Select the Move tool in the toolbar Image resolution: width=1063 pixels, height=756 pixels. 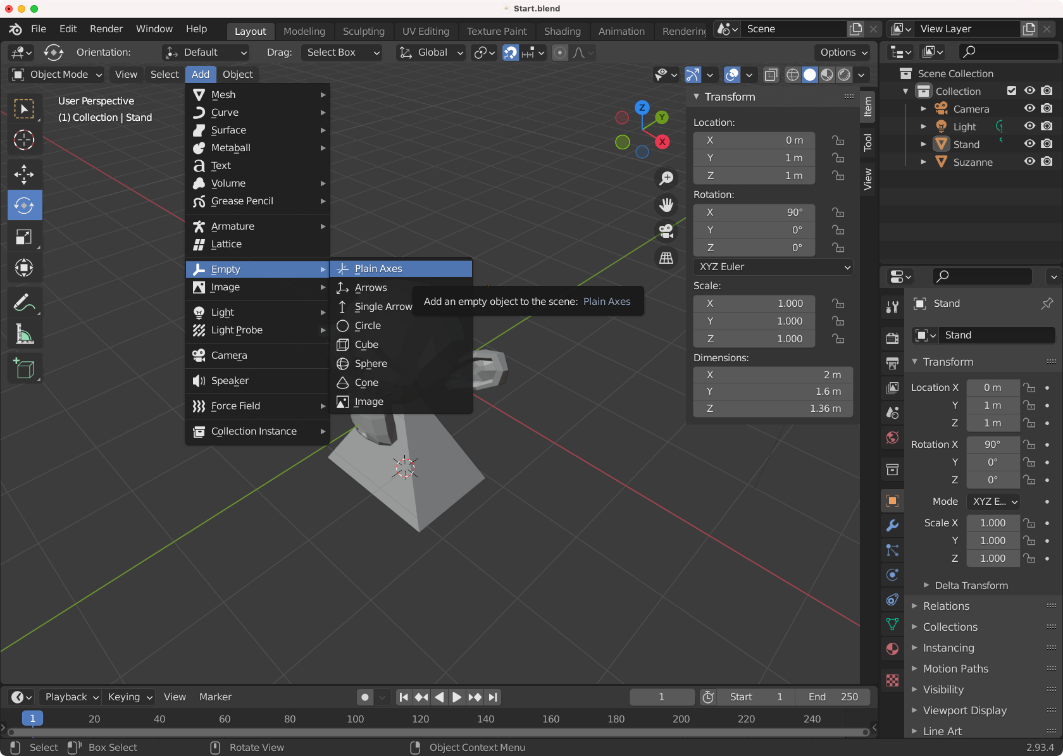(x=24, y=174)
